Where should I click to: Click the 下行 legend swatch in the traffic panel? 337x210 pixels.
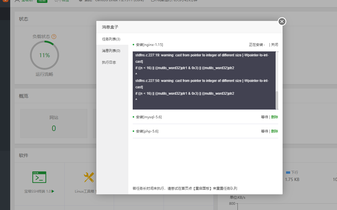[x=288, y=173]
